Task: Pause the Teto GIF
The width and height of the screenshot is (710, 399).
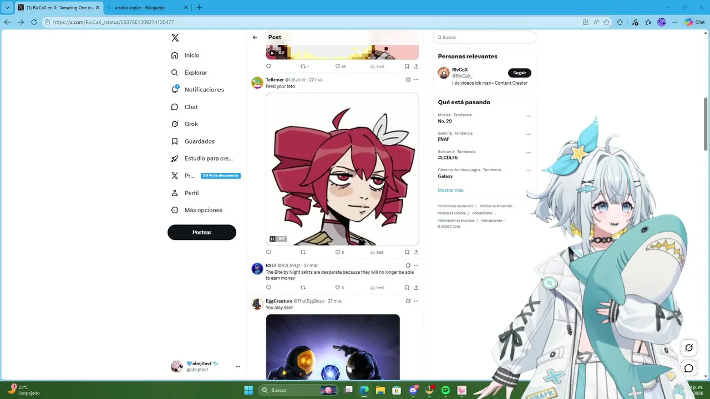Action: pyautogui.click(x=272, y=239)
